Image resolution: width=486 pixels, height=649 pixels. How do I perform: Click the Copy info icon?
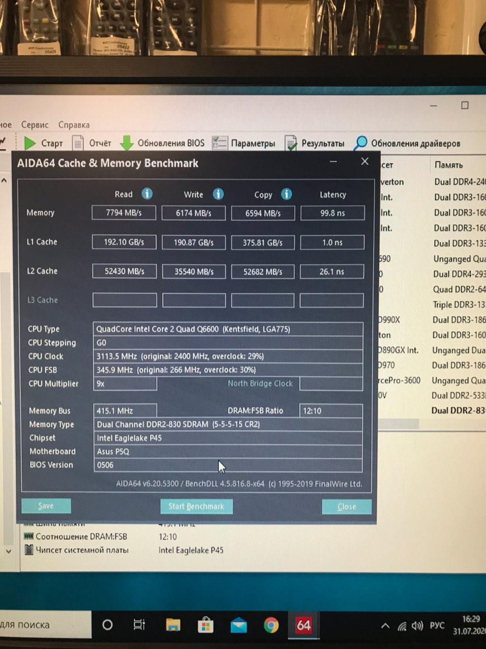click(x=286, y=194)
